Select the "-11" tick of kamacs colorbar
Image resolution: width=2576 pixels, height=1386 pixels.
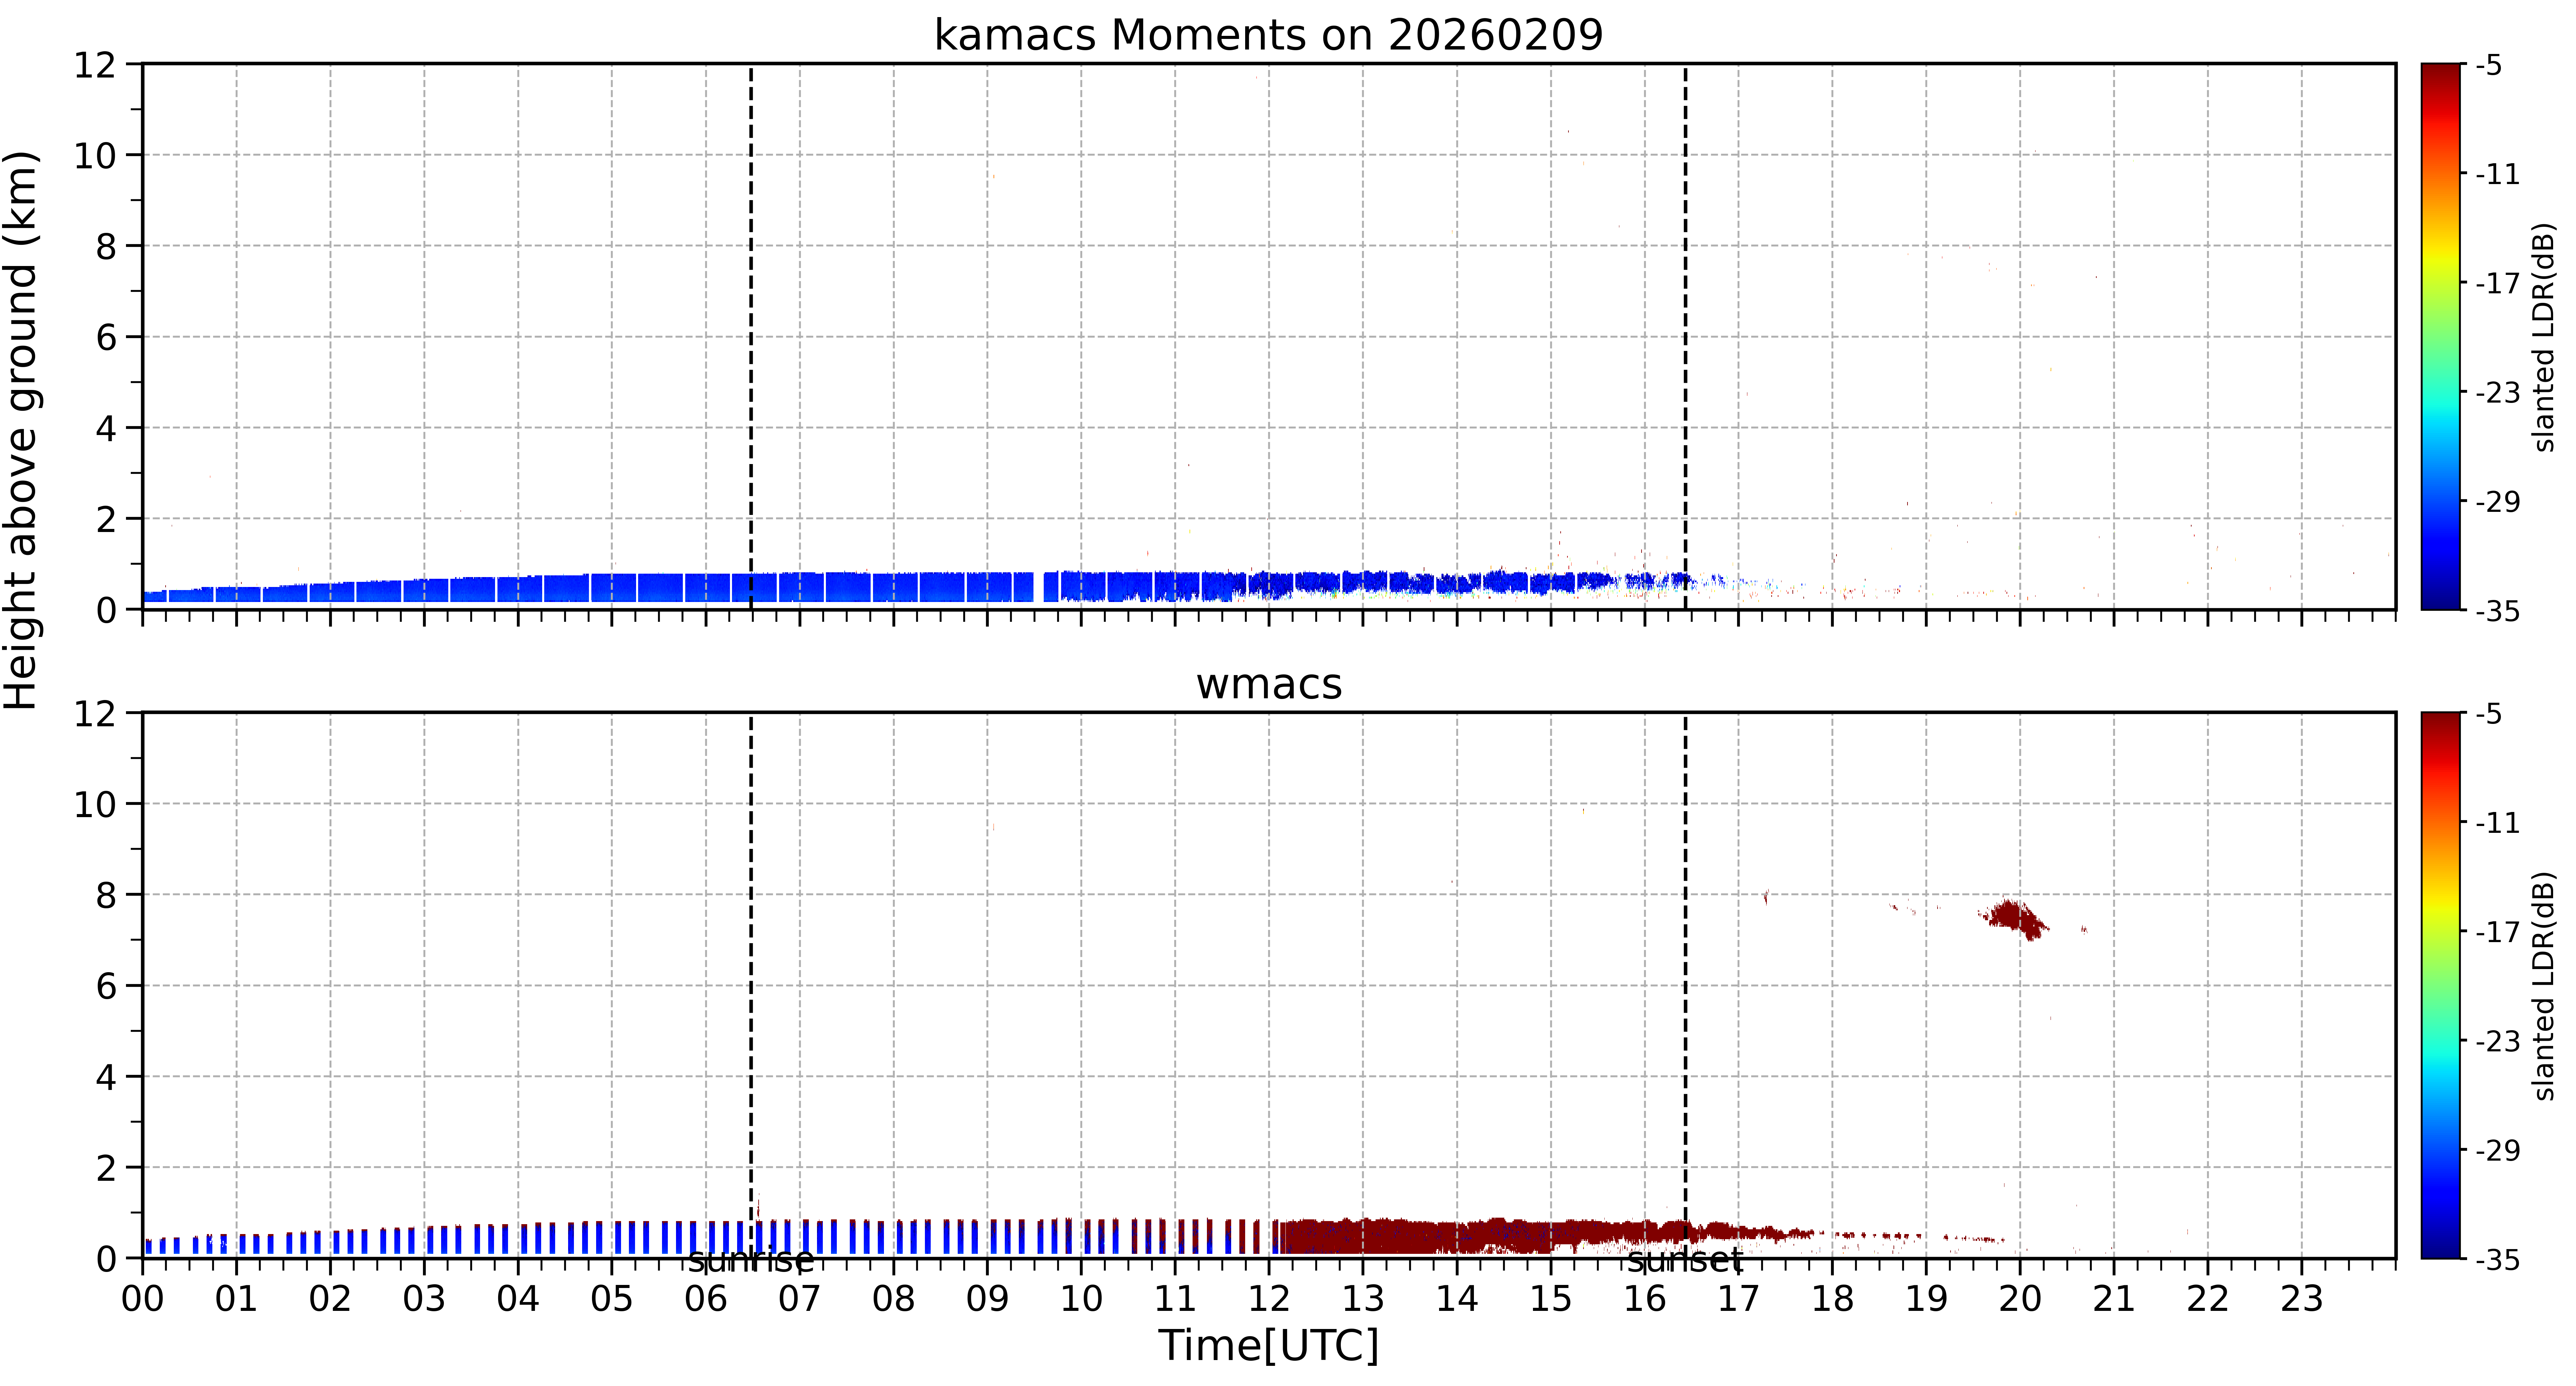(x=2497, y=174)
